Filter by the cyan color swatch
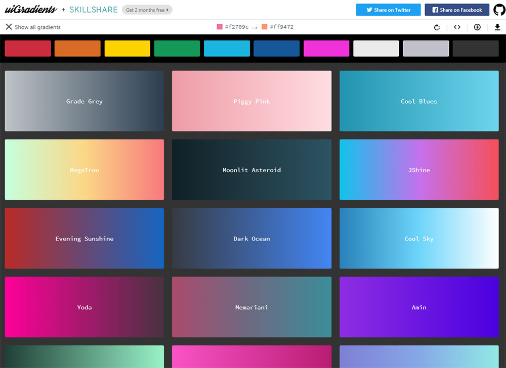This screenshot has height=368, width=506. [227, 49]
